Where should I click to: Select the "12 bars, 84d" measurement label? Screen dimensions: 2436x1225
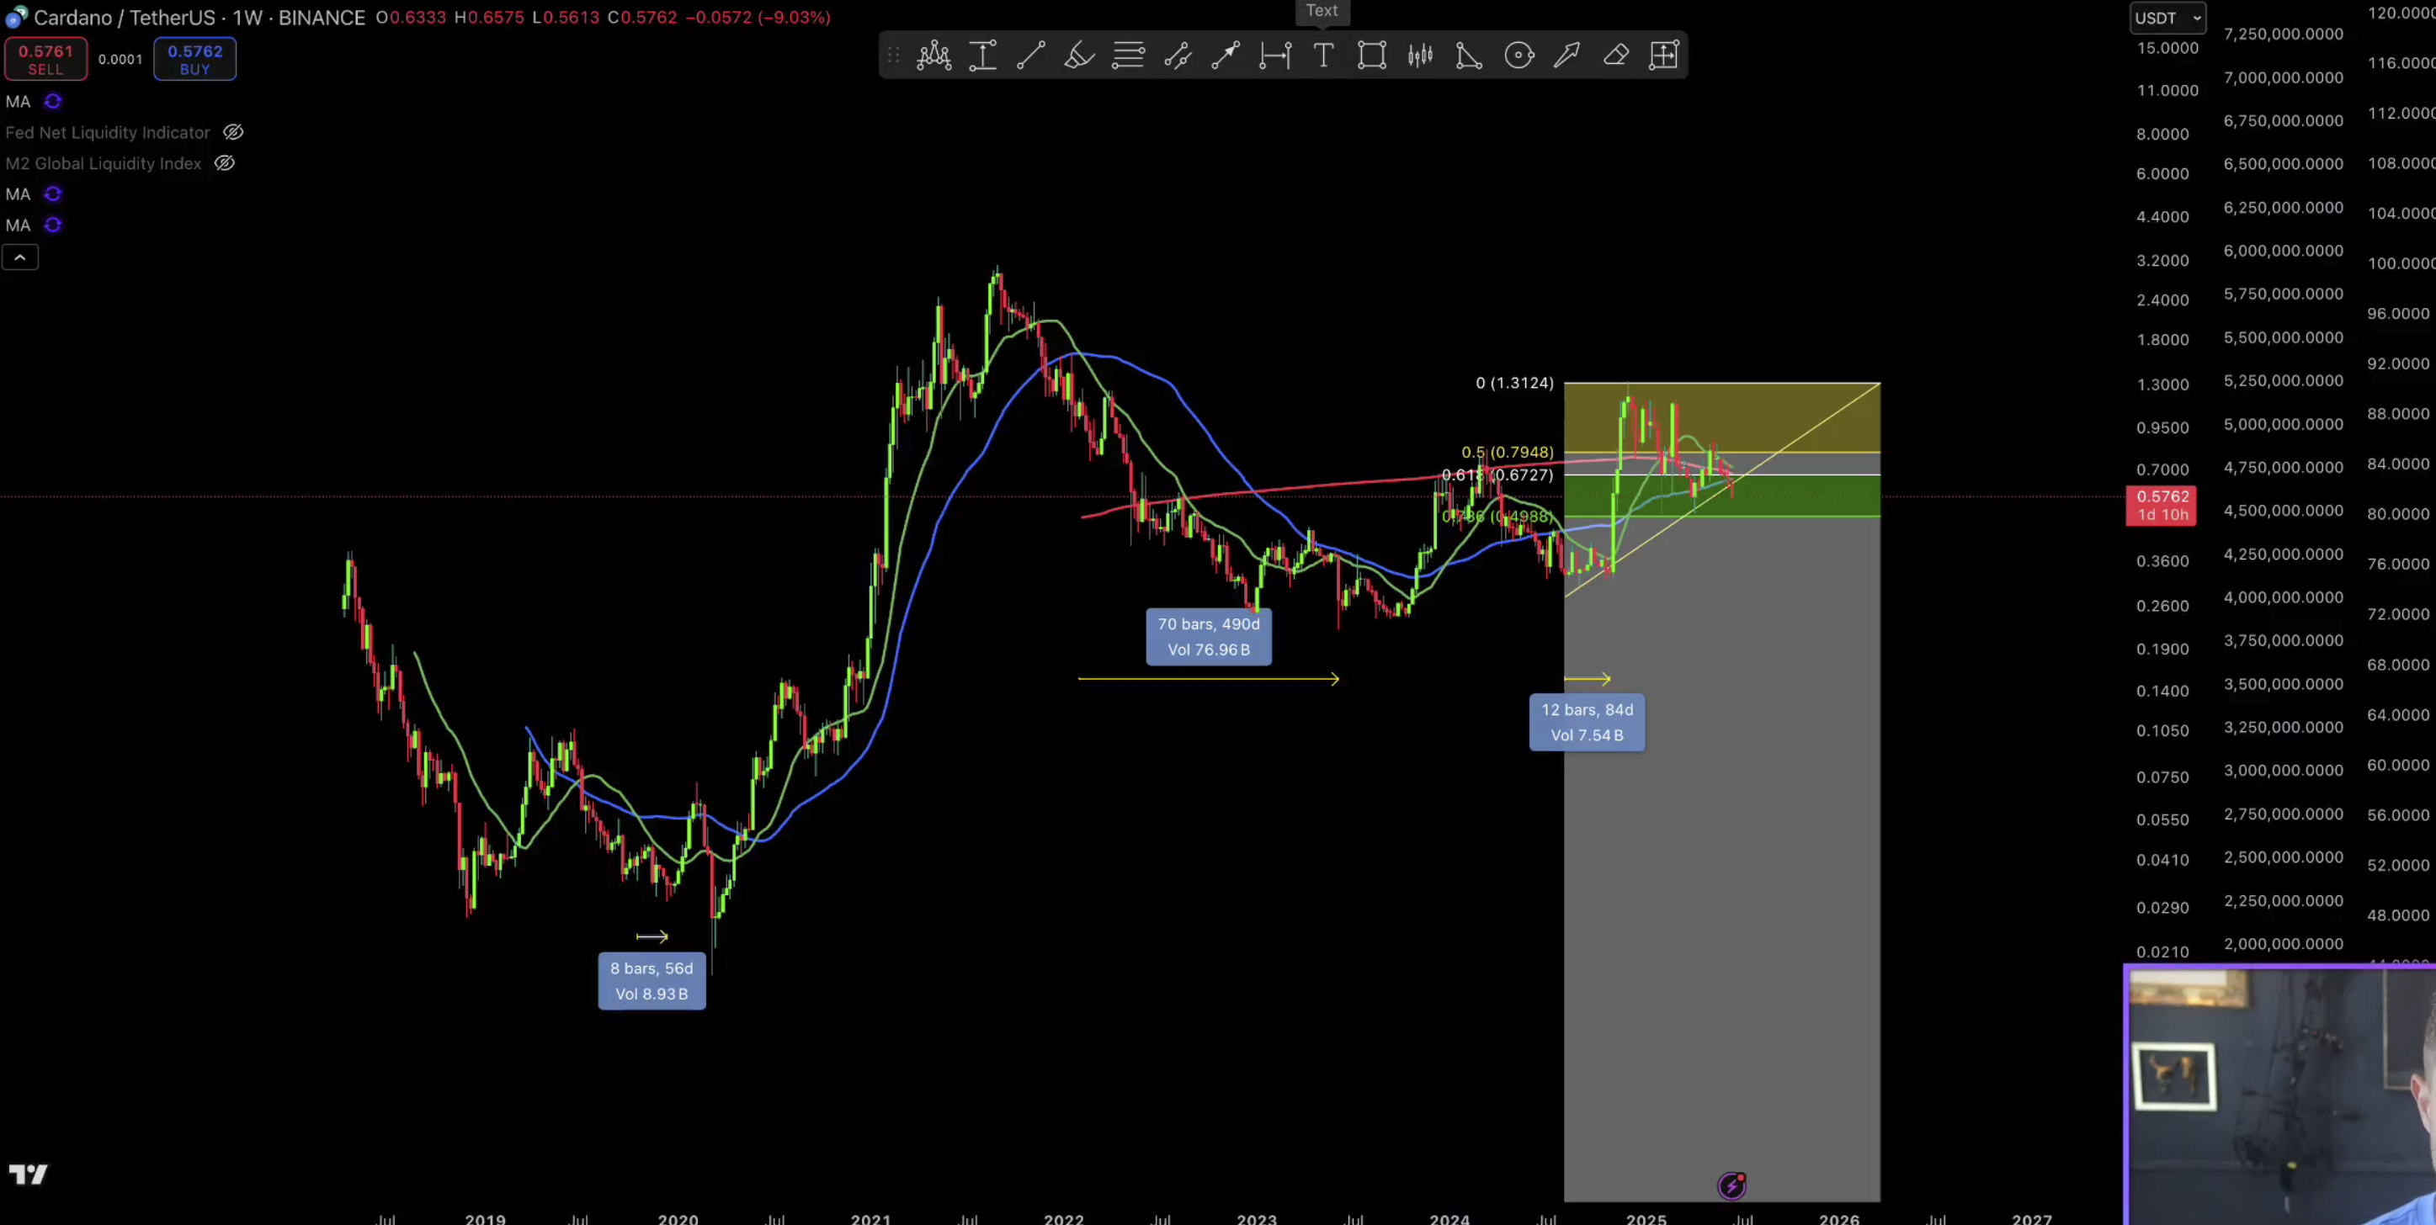point(1587,722)
